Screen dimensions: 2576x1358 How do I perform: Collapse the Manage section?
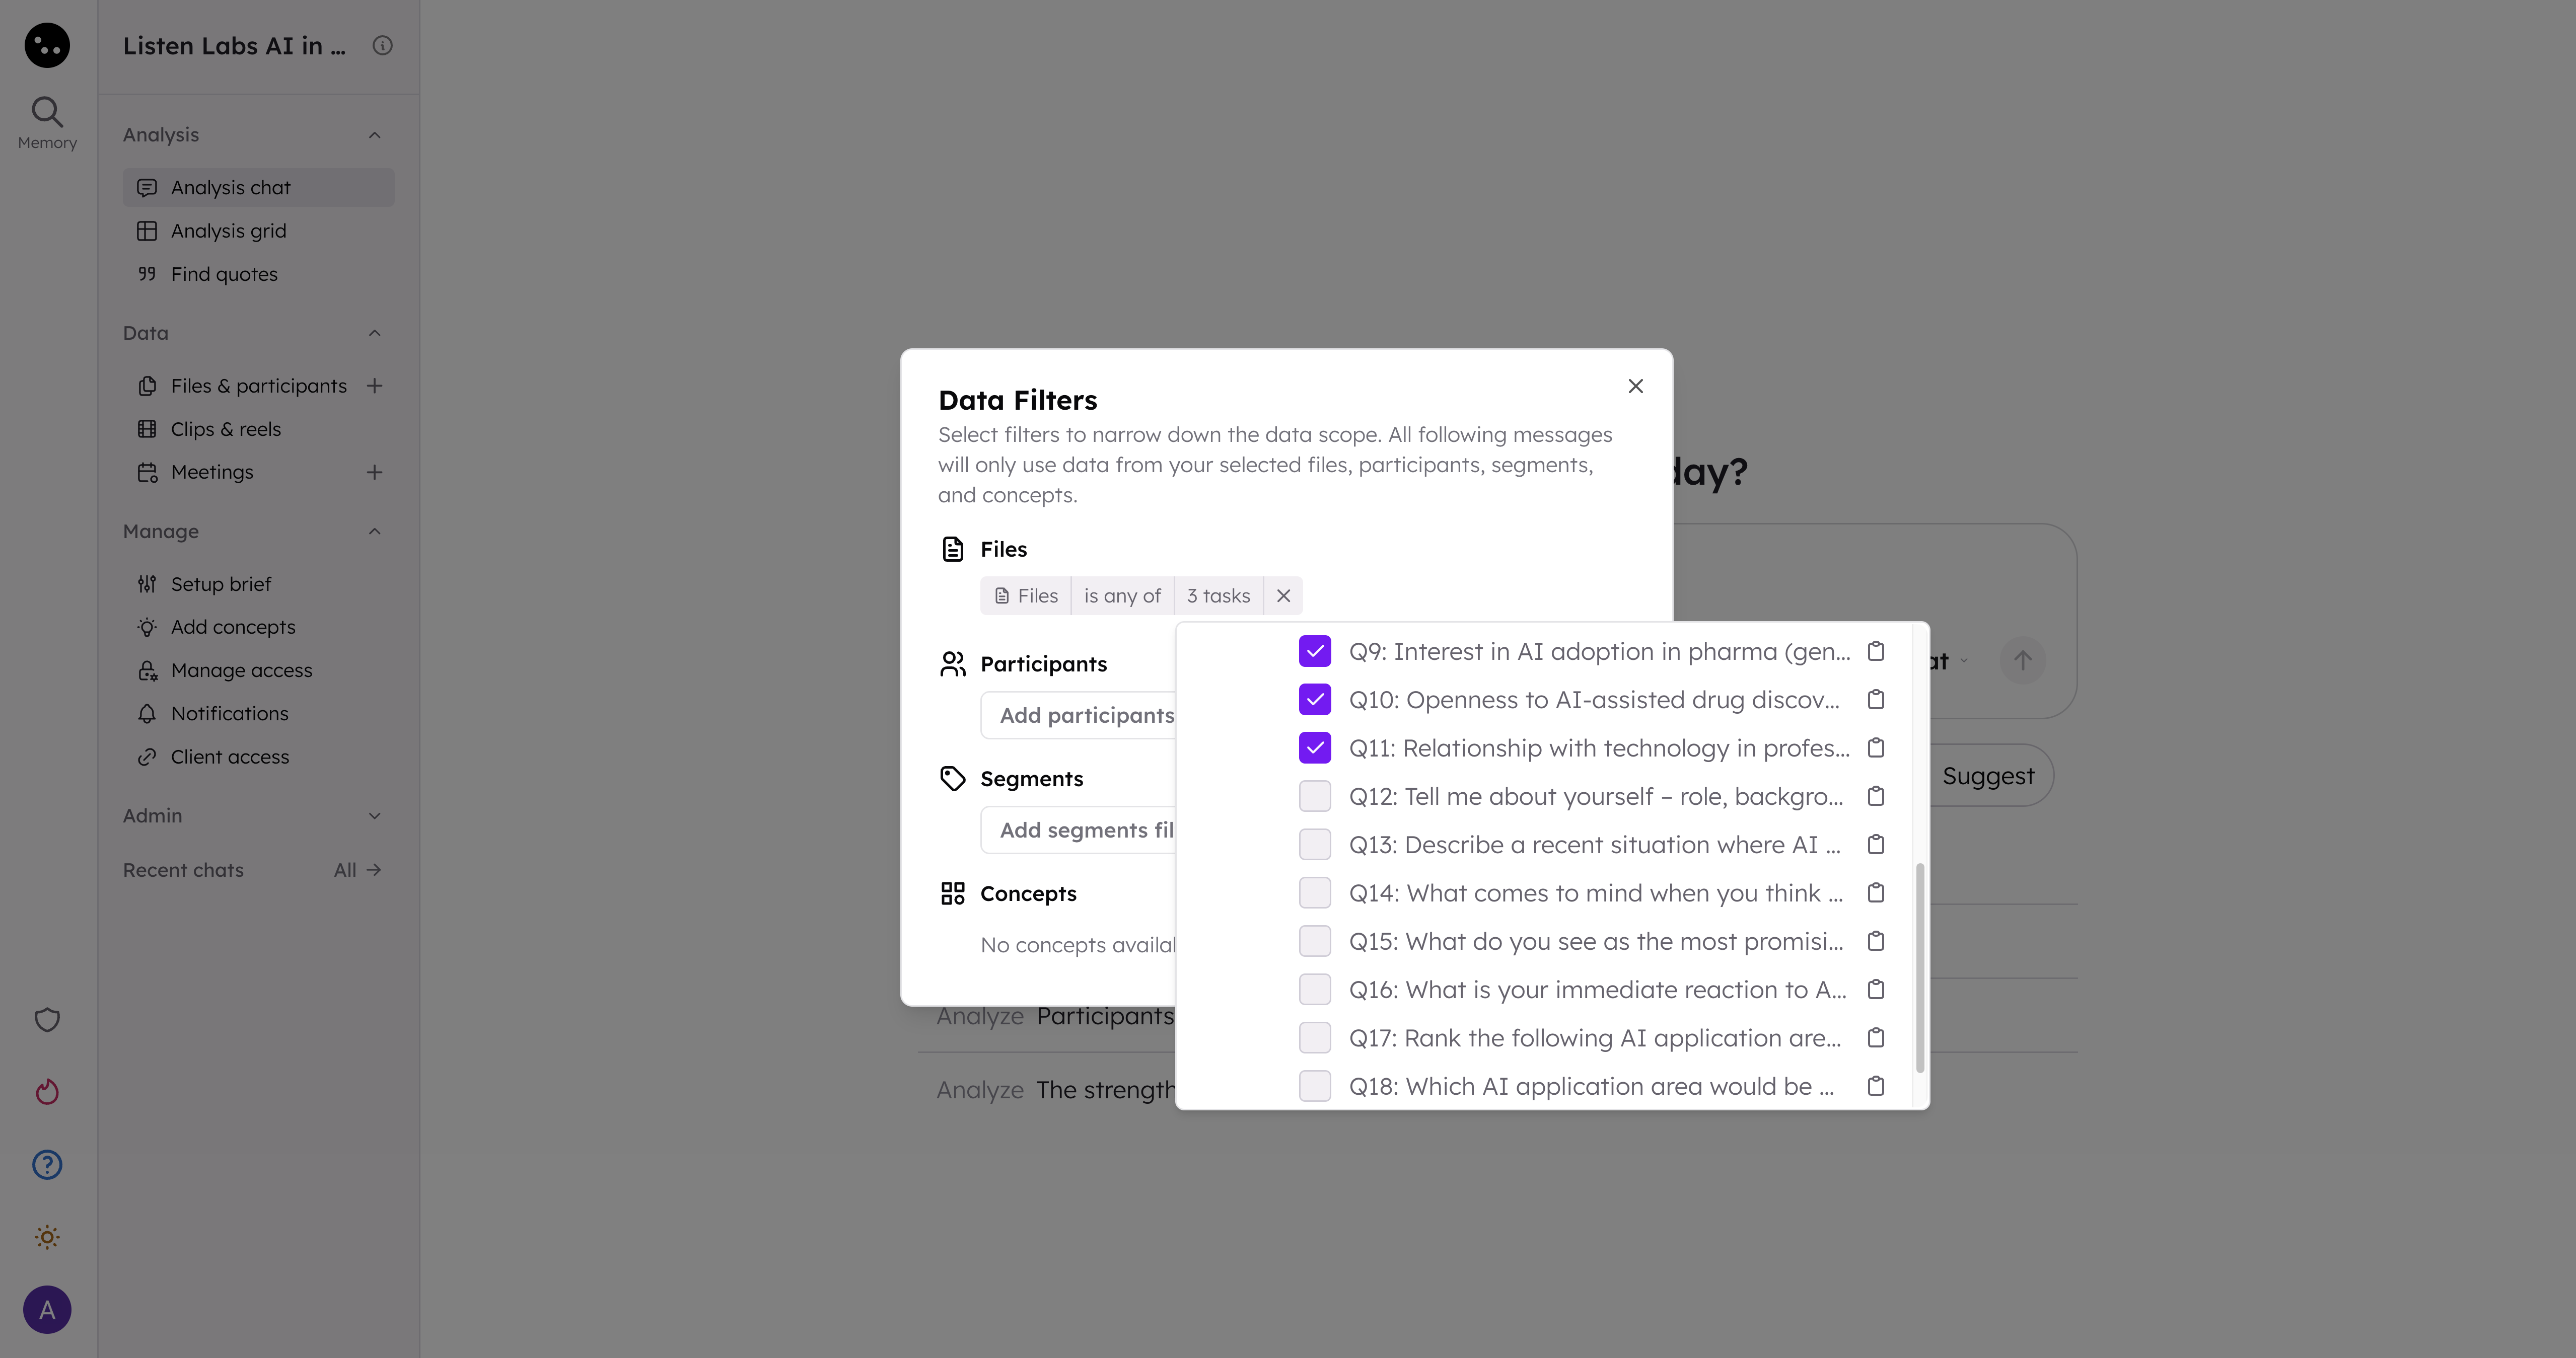(375, 531)
